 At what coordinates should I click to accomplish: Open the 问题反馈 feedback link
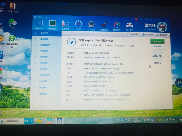[148, 19]
